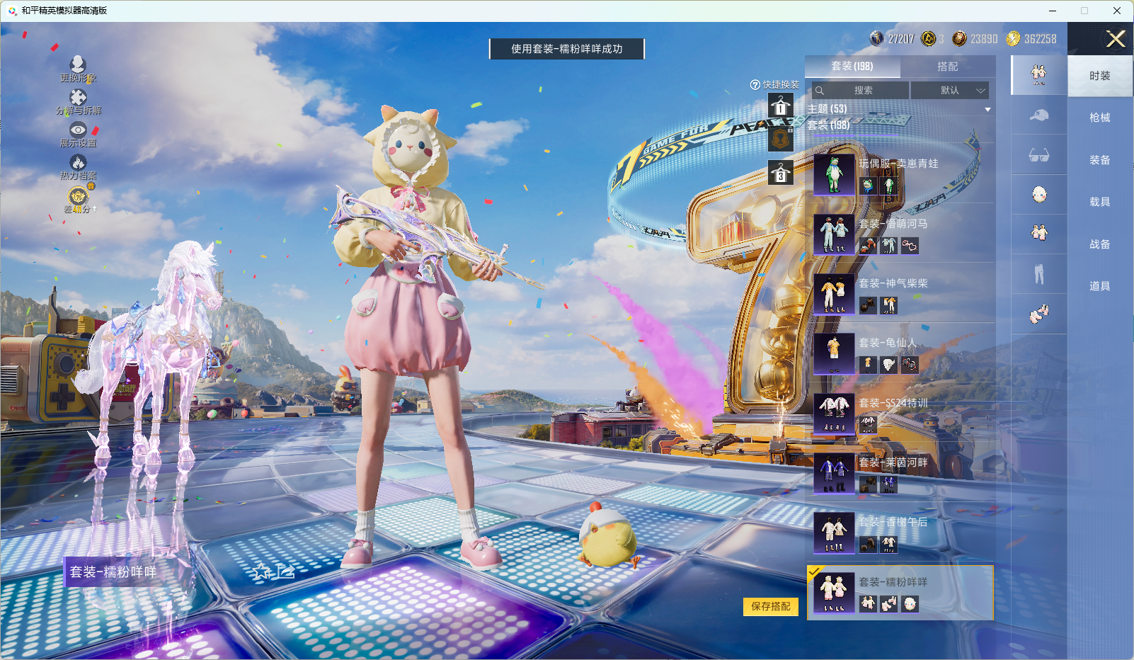This screenshot has height=660, width=1134.
Task: Click the 套装-糯粉咩咩 name label bottom-left
Action: tap(113, 571)
